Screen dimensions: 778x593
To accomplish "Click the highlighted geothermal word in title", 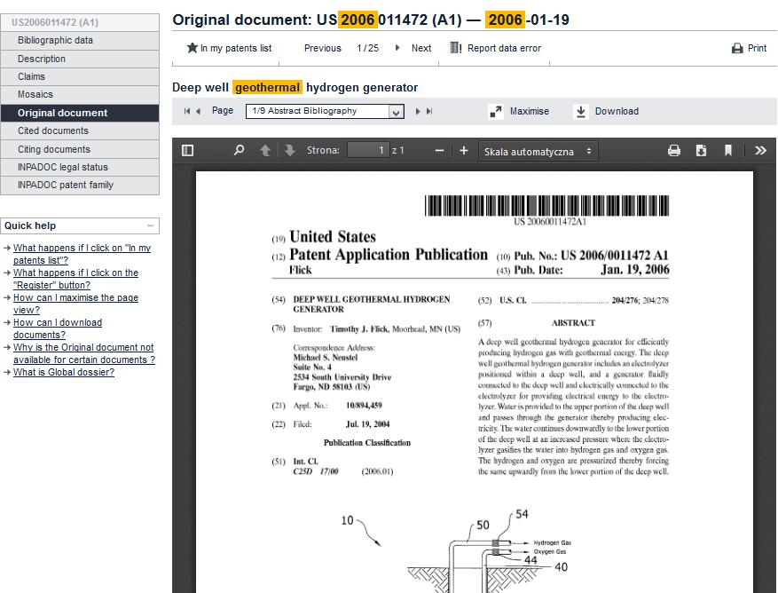I will 267,87.
